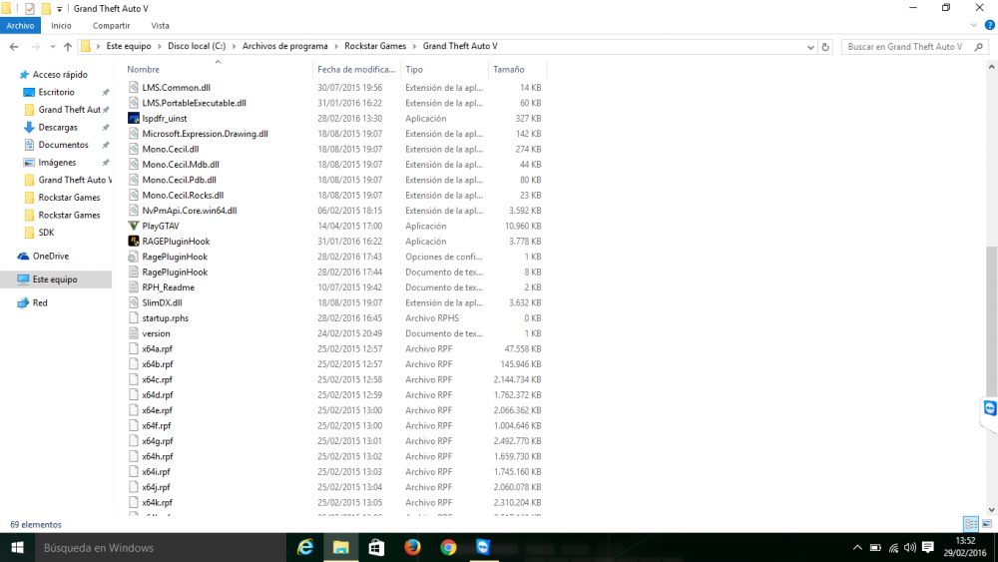Go up one folder level arrow
Viewport: 998px width, 562px height.
pyautogui.click(x=68, y=47)
